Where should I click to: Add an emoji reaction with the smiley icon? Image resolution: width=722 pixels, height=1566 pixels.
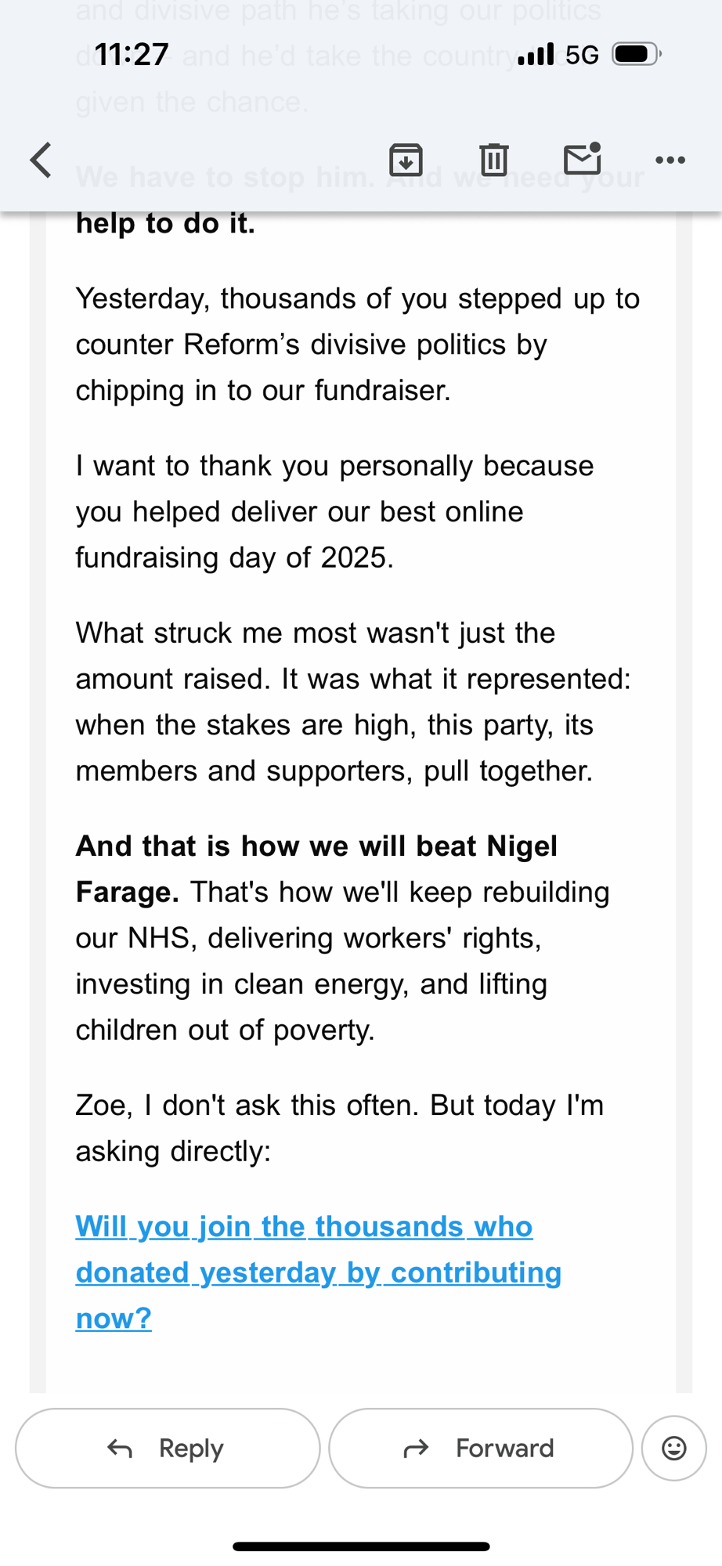tap(673, 1448)
